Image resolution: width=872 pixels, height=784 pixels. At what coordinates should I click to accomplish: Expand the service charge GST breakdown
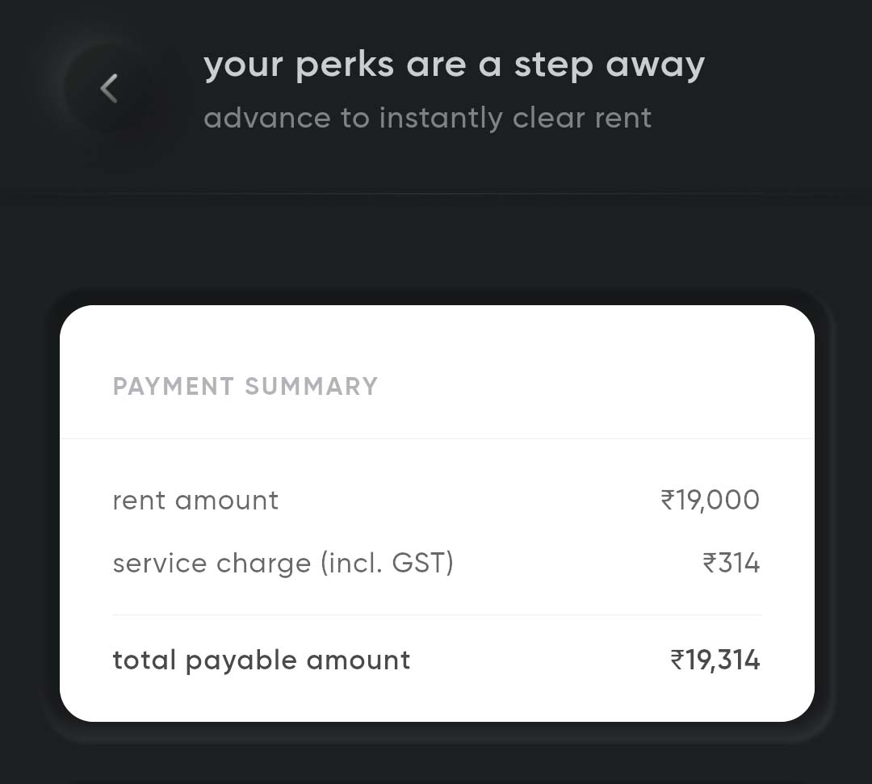283,563
